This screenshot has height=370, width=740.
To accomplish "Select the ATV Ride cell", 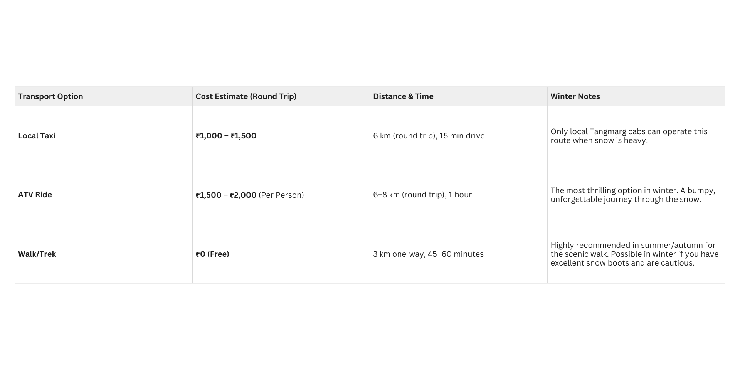I will pyautogui.click(x=35, y=195).
